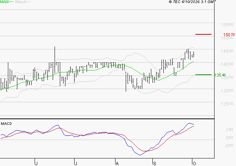Click the 150.00 price axis label
This screenshot has width=236, height=166.
[x=227, y=38]
